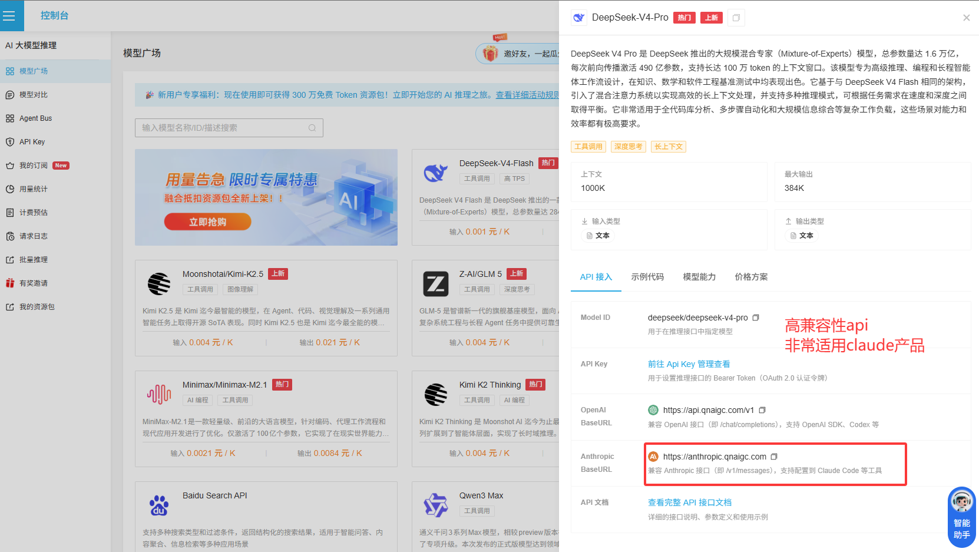Copy the DeepSeek-V4-Pro model name from title
This screenshot has height=552, width=979.
click(x=736, y=18)
